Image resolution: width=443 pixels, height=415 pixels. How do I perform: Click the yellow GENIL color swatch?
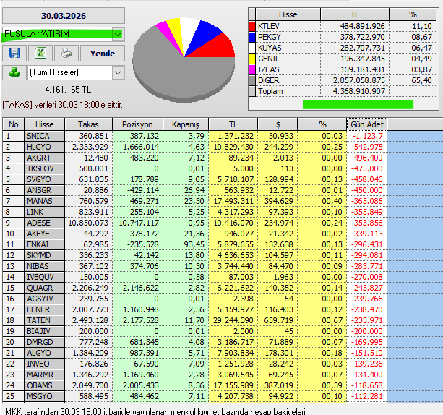(252, 59)
